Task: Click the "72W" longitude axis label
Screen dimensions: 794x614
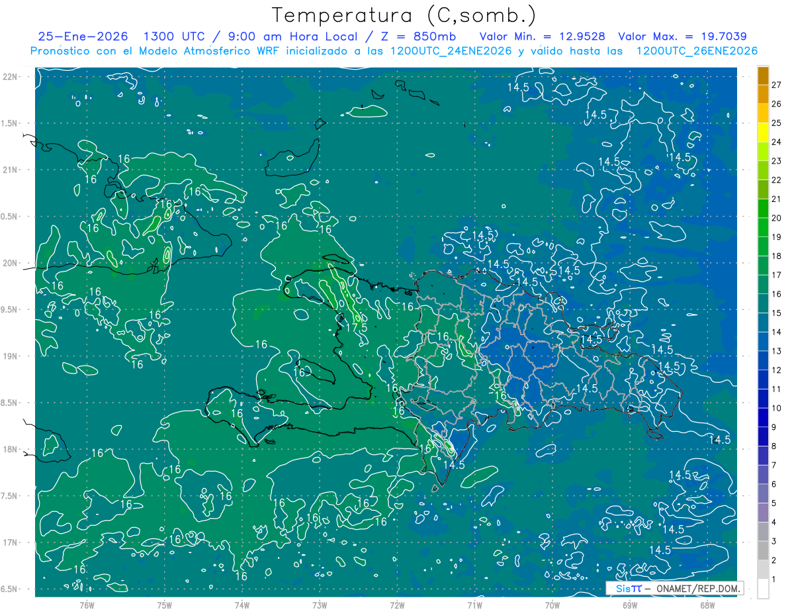Action: [x=397, y=605]
